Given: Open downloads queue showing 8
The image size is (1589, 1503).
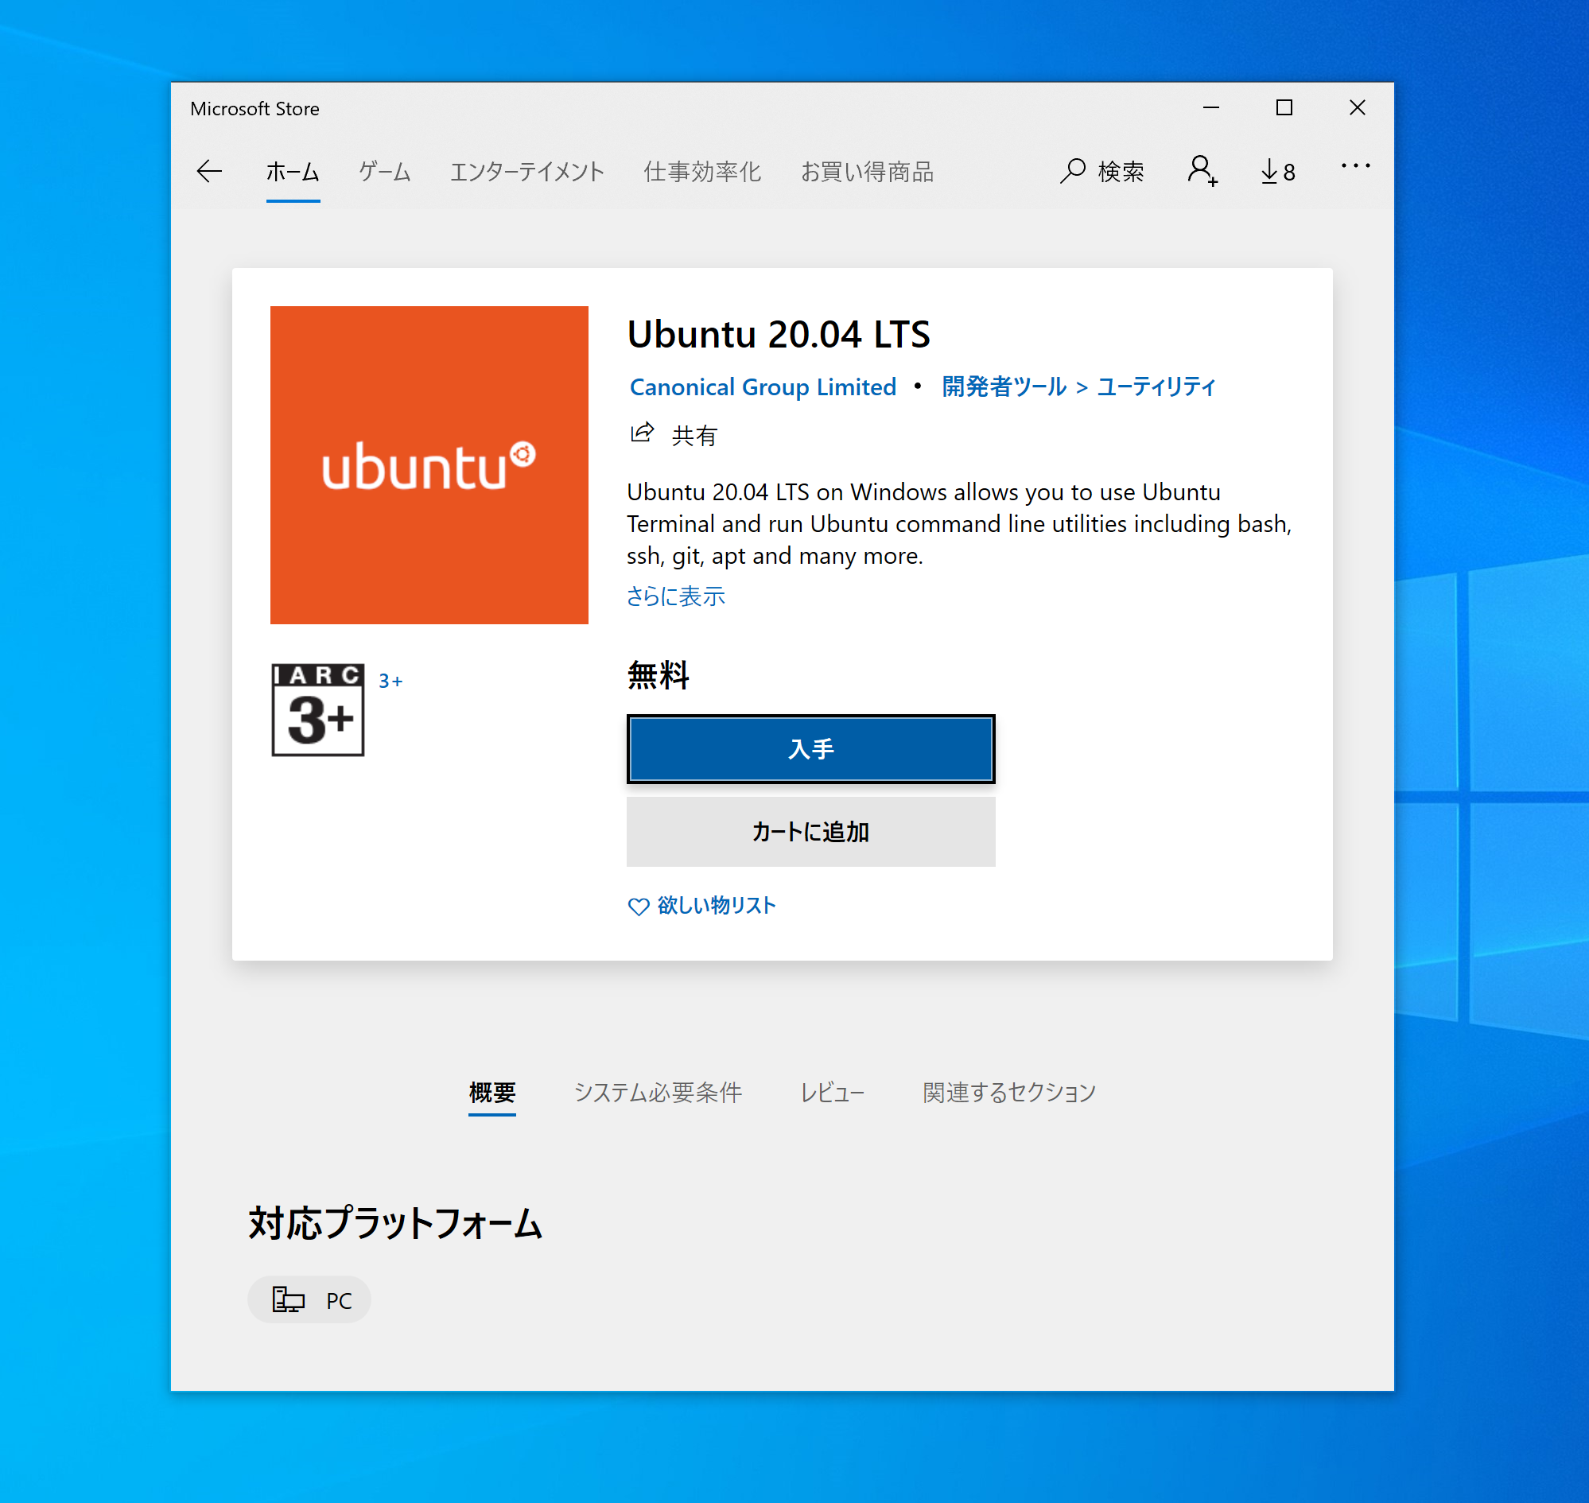Looking at the screenshot, I should pyautogui.click(x=1278, y=172).
